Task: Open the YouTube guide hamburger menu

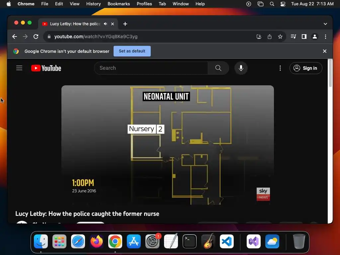Action: (19, 68)
